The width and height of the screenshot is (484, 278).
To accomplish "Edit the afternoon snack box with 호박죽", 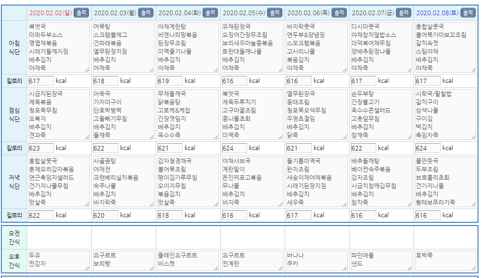I will tap(445, 260).
